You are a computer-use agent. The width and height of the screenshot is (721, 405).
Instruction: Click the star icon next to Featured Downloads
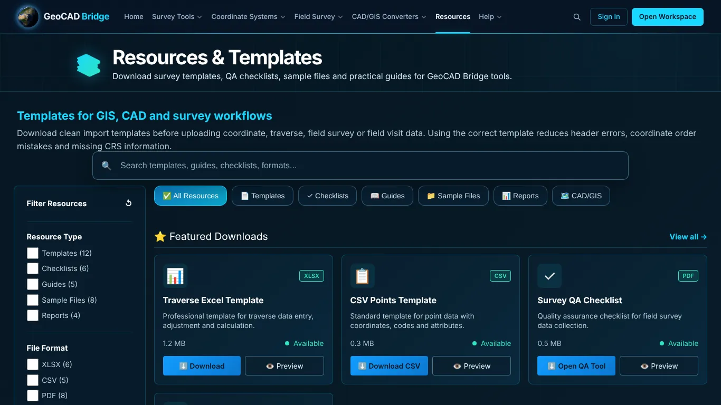(x=160, y=237)
